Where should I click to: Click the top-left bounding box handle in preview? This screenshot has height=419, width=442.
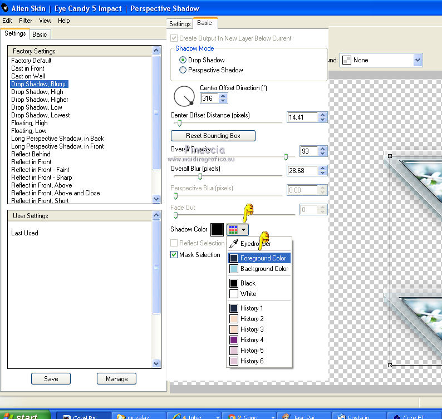pos(390,156)
